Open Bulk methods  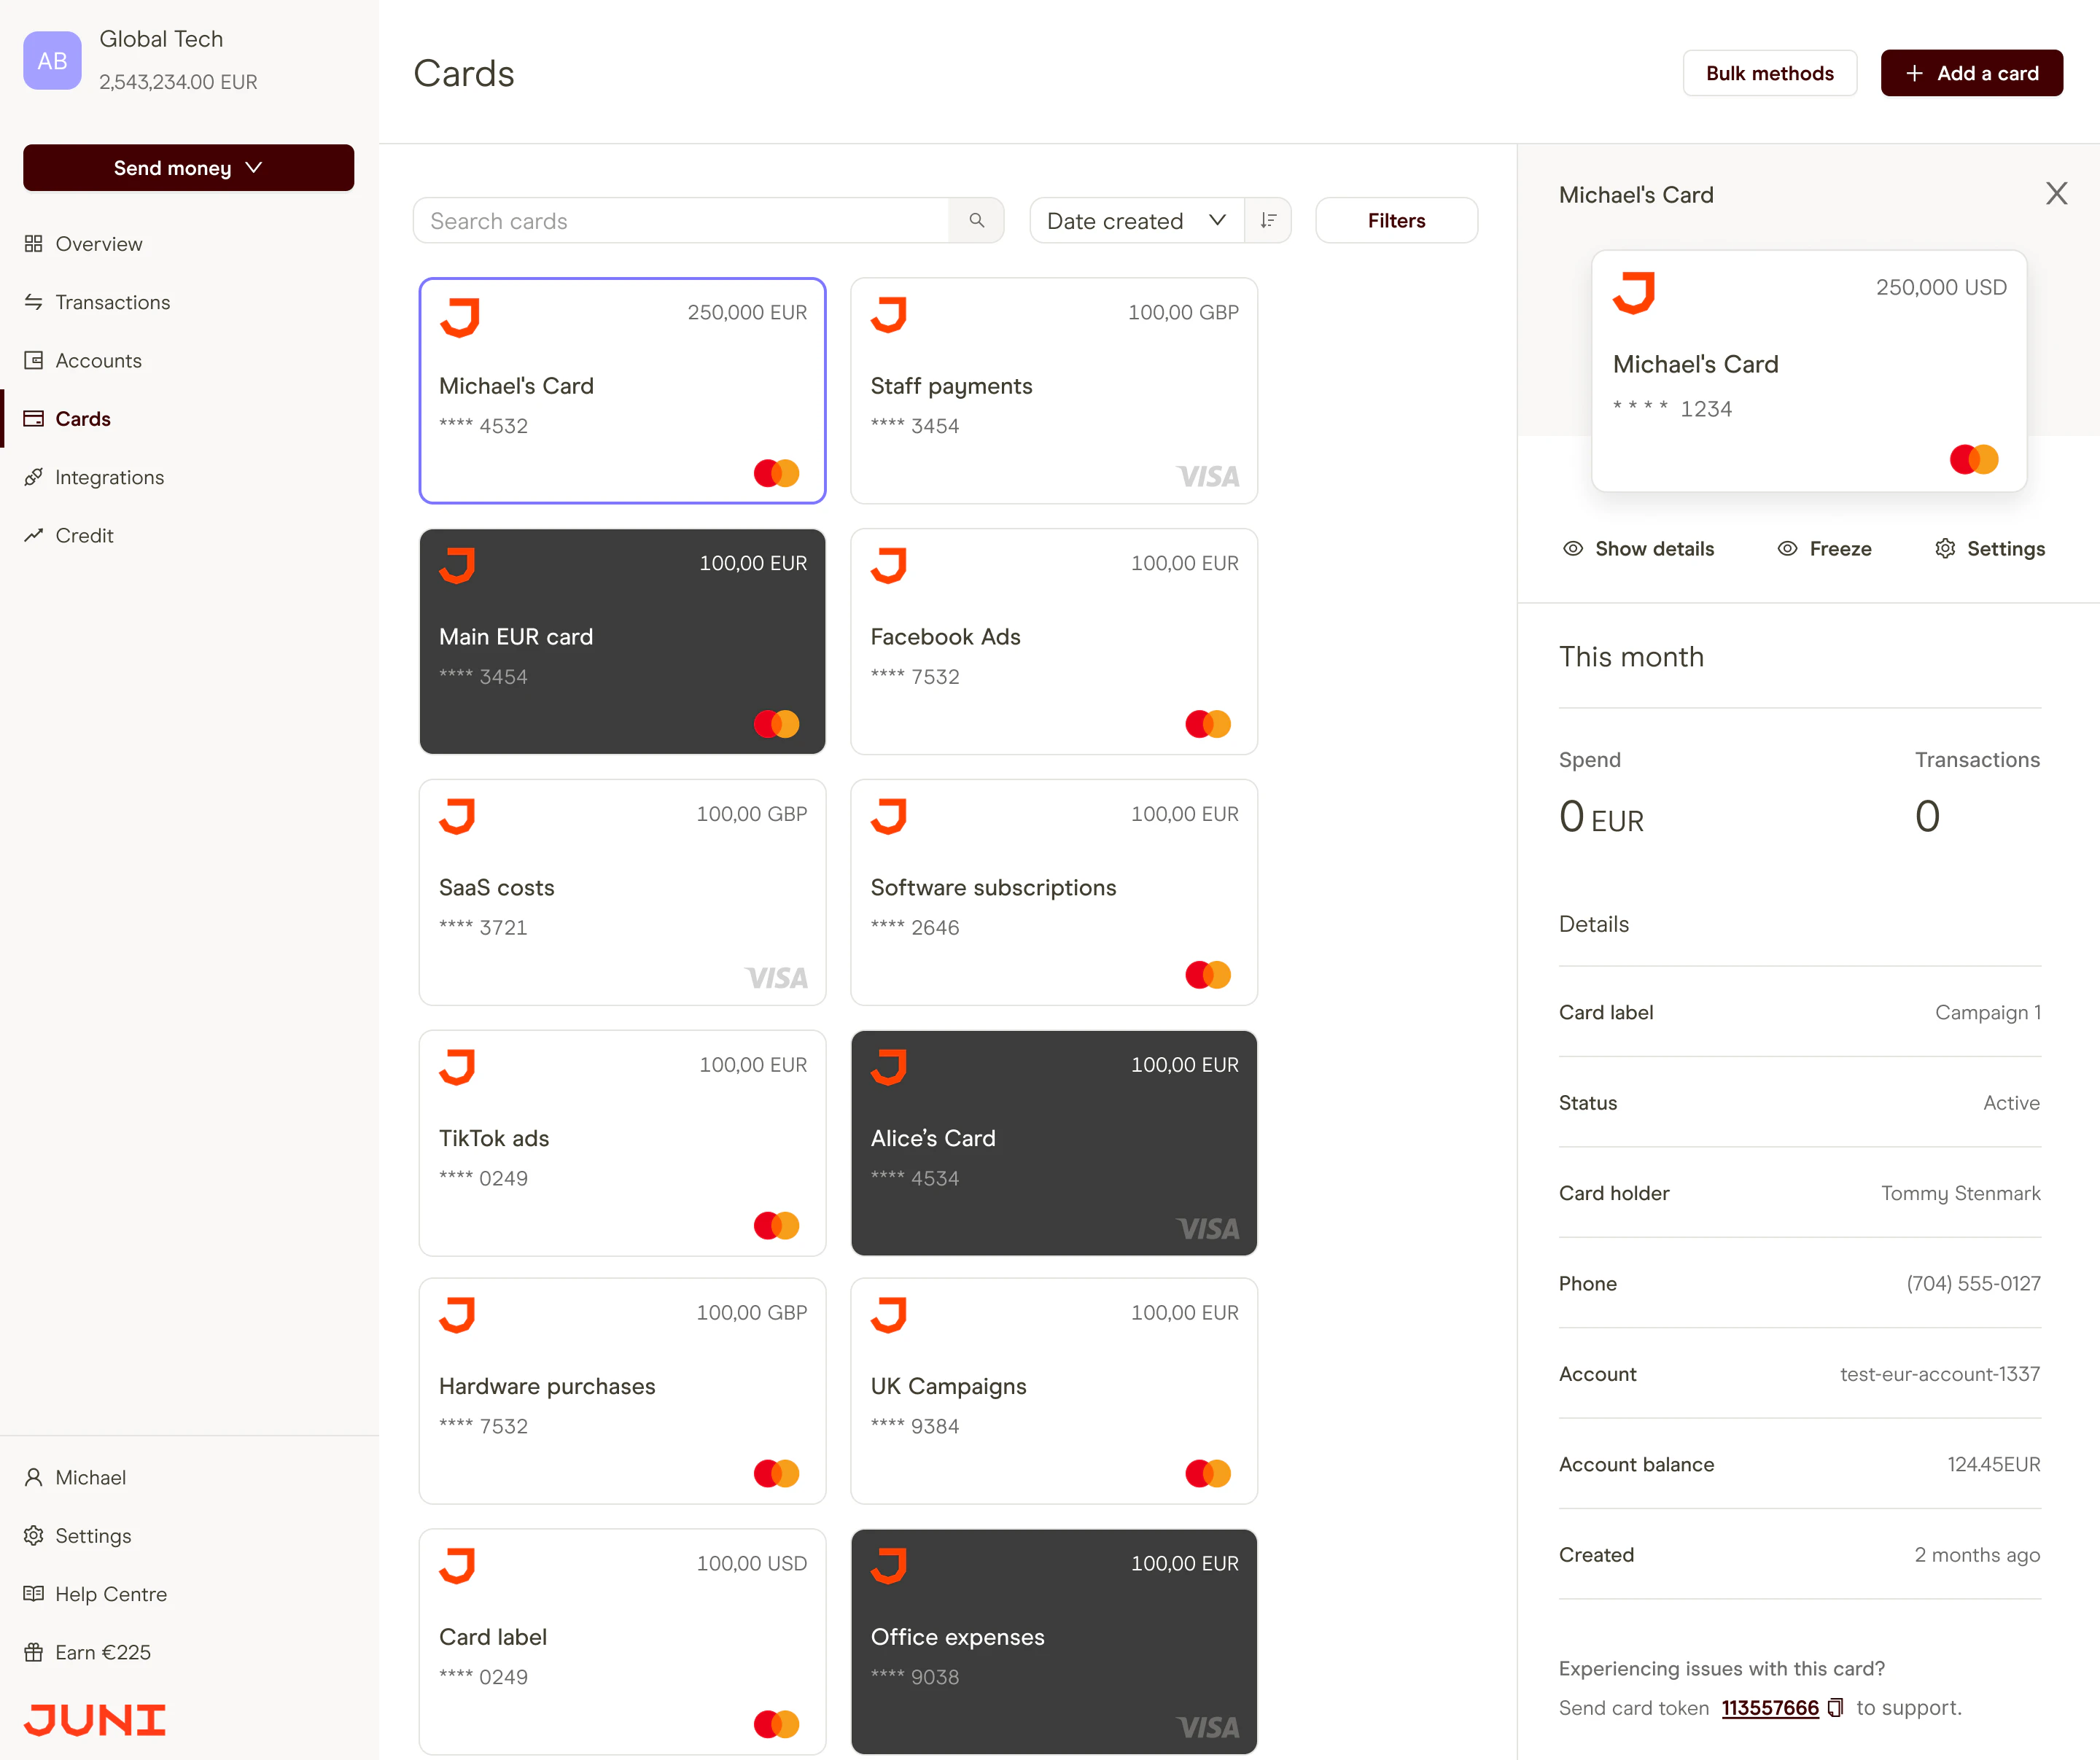tap(1769, 72)
